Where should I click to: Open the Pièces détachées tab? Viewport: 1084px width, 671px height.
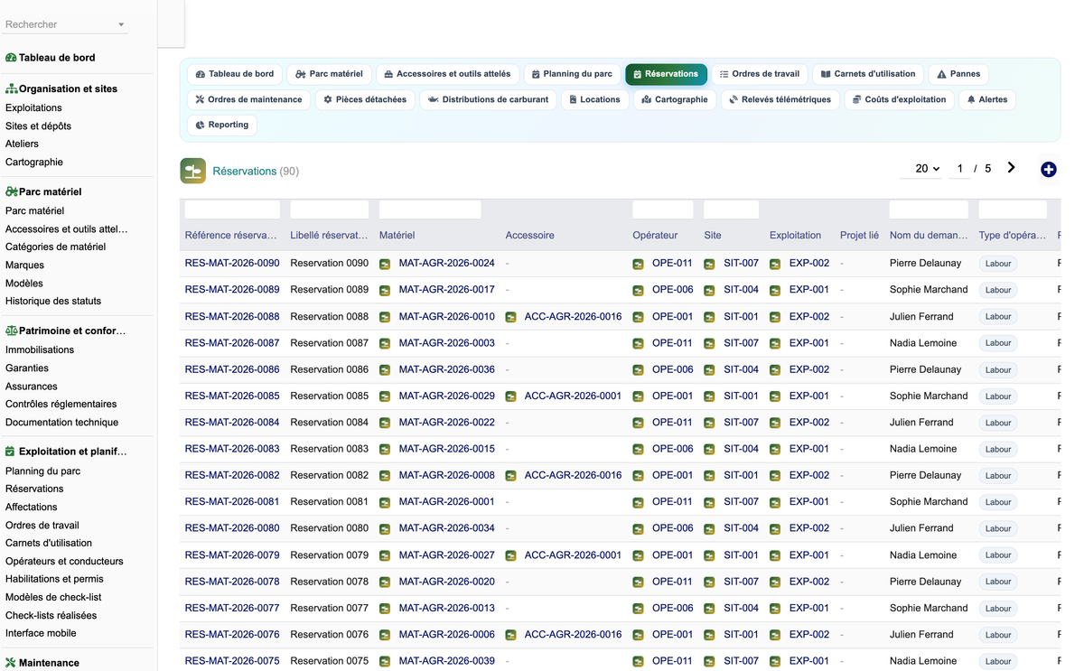point(365,99)
